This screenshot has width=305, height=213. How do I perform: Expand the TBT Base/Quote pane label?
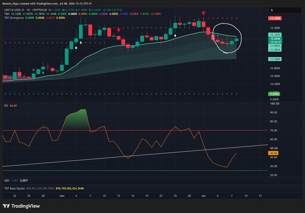tap(13, 188)
